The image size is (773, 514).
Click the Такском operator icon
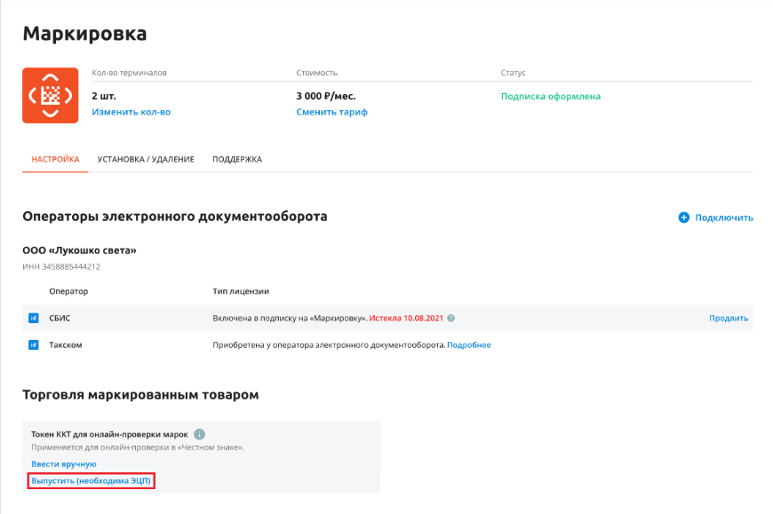(x=34, y=344)
